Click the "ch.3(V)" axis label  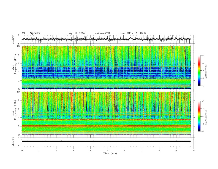point(13,142)
